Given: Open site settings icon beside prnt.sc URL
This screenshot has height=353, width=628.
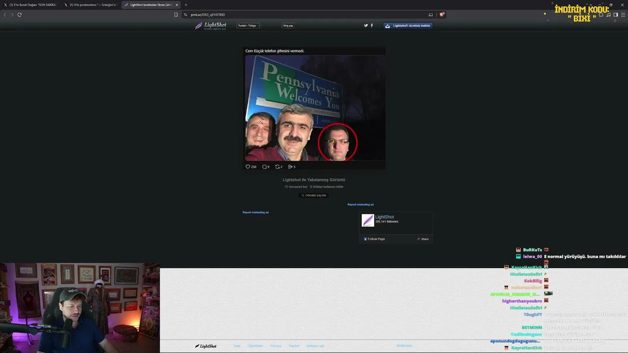Looking at the screenshot, I should click(185, 15).
